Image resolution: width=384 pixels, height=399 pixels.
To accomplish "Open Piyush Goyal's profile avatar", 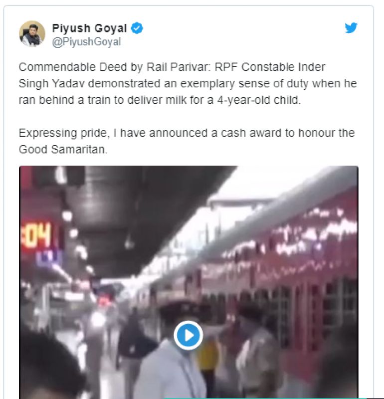I will point(32,33).
